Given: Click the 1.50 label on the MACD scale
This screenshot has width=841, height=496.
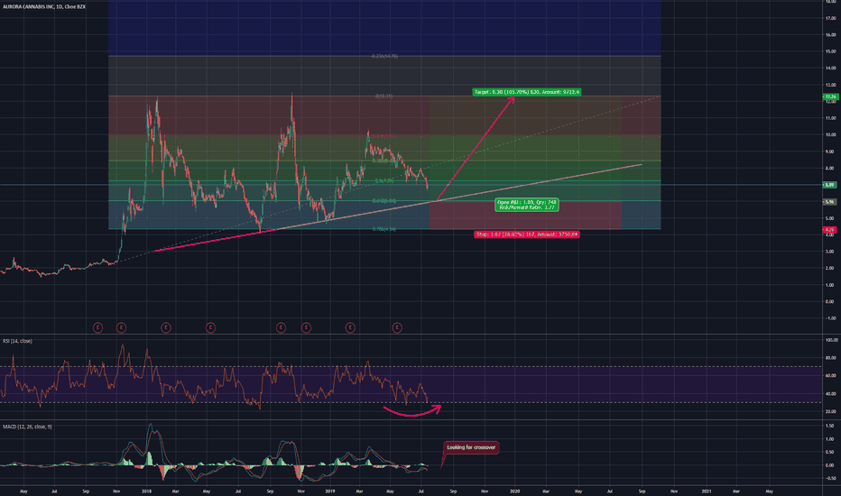Looking at the screenshot, I should point(831,426).
